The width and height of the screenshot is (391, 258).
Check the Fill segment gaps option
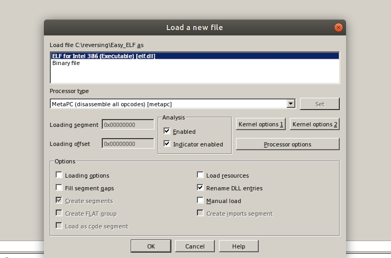pyautogui.click(x=59, y=188)
